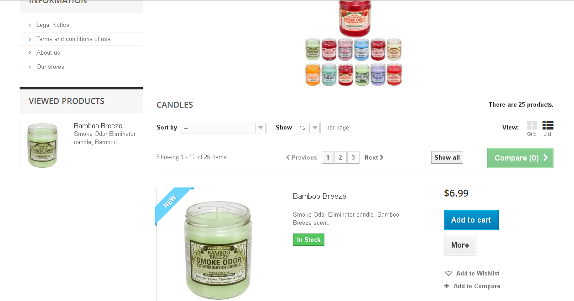Open the Sort by dropdown

(223, 128)
